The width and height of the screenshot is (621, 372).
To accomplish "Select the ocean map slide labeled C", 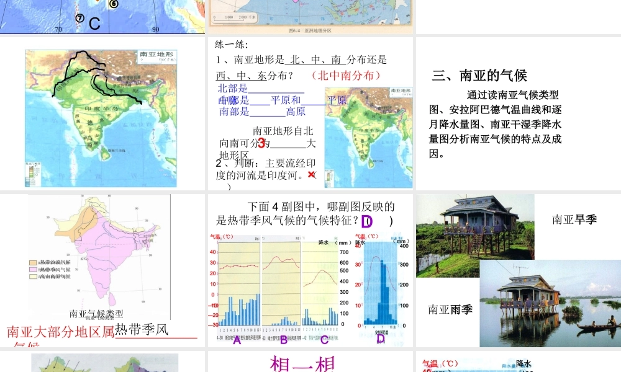I will (x=102, y=17).
